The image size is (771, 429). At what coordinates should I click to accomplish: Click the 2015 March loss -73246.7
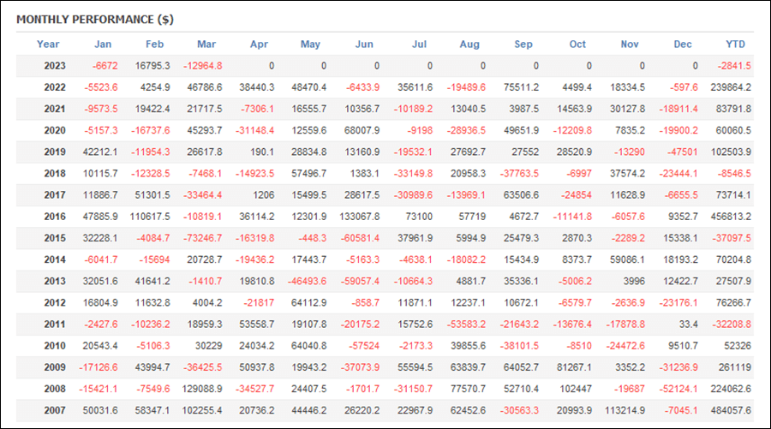(x=202, y=238)
